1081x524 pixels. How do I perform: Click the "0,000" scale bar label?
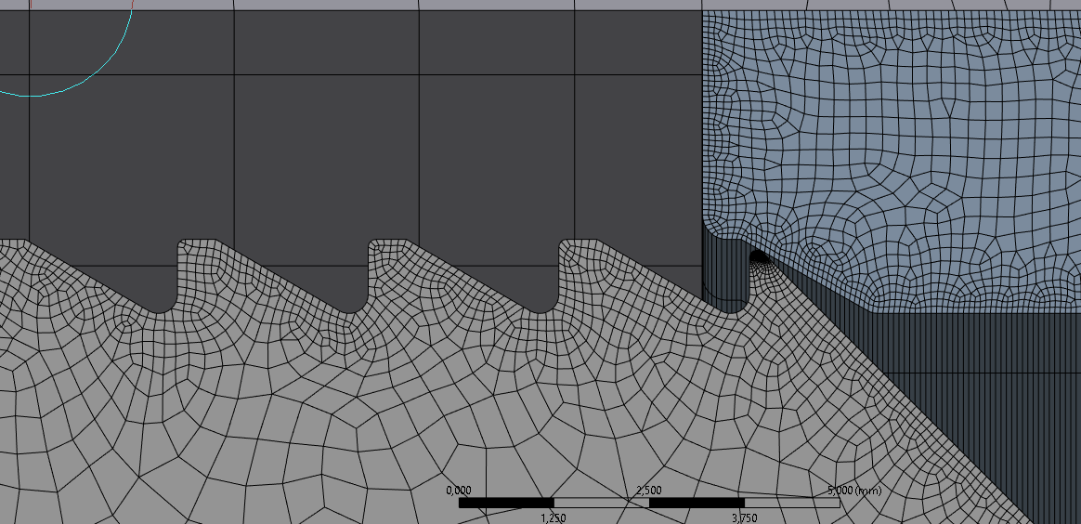coord(459,491)
